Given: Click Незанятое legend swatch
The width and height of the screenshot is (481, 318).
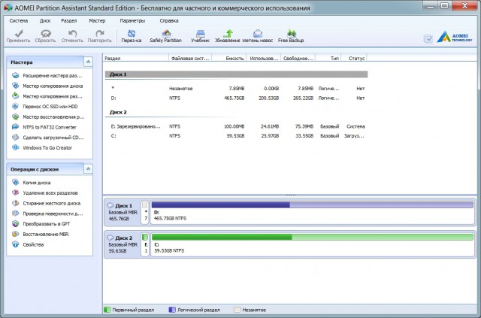Looking at the screenshot, I should (x=237, y=310).
